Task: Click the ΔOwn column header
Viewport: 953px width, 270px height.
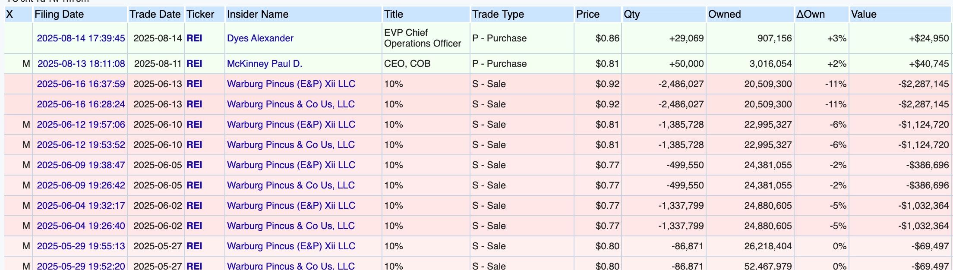Action: 811,14
